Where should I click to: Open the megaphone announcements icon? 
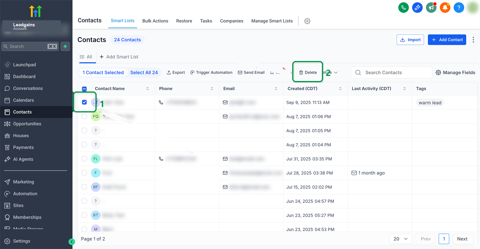click(x=431, y=7)
